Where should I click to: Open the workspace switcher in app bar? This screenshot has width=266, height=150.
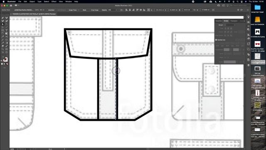coord(224,5)
